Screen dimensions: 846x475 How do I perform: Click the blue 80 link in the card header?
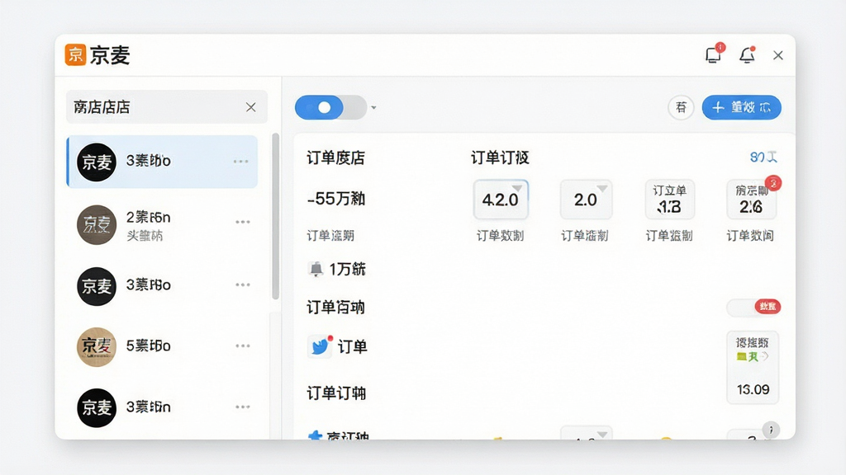coord(763,158)
